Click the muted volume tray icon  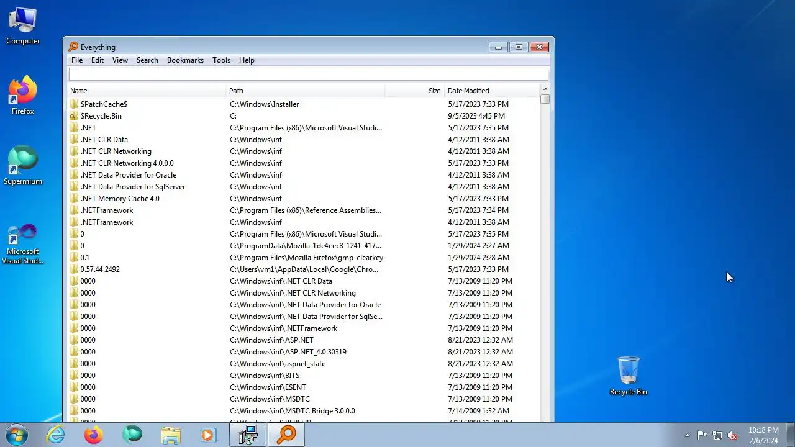732,435
